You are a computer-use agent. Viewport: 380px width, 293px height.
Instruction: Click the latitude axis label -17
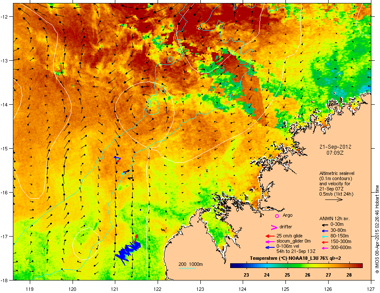[5, 236]
